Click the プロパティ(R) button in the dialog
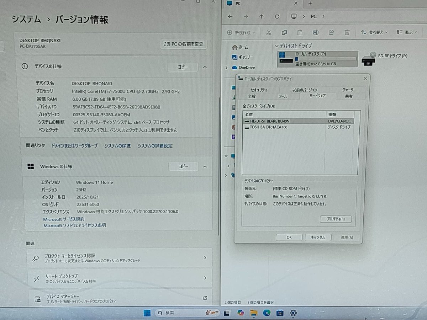Screen dimensions: 427x320 click(336, 219)
